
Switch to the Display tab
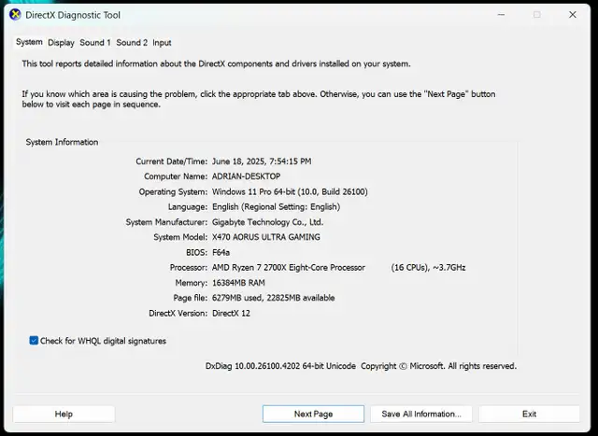pos(61,43)
